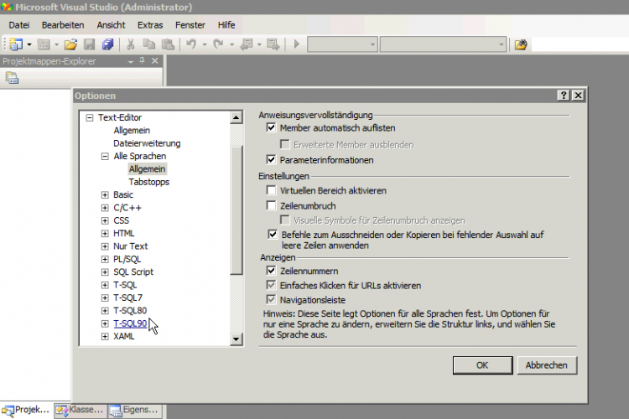The width and height of the screenshot is (629, 419).
Task: Expand the HTML tree node
Action: [105, 233]
